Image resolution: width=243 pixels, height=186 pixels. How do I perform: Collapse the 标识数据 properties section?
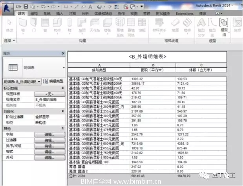point(63,88)
